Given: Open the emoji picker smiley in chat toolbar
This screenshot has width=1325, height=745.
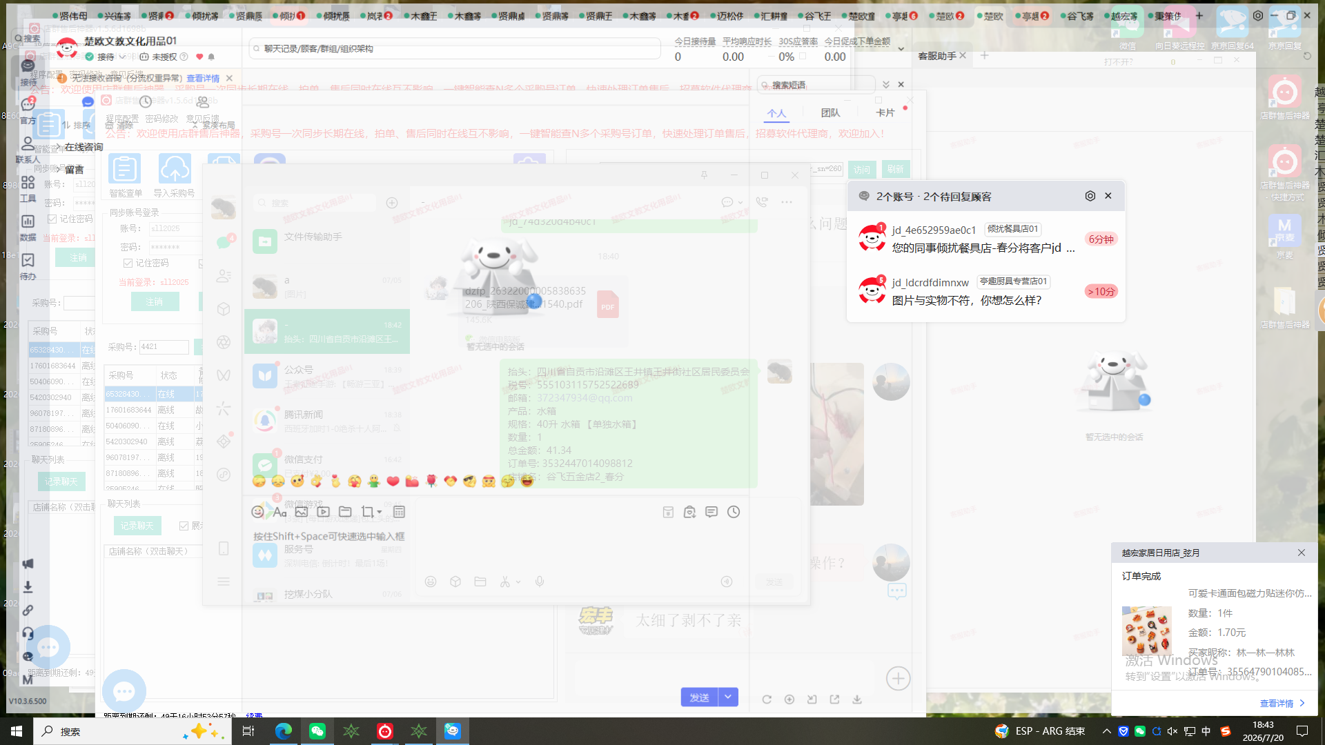Looking at the screenshot, I should tap(257, 512).
